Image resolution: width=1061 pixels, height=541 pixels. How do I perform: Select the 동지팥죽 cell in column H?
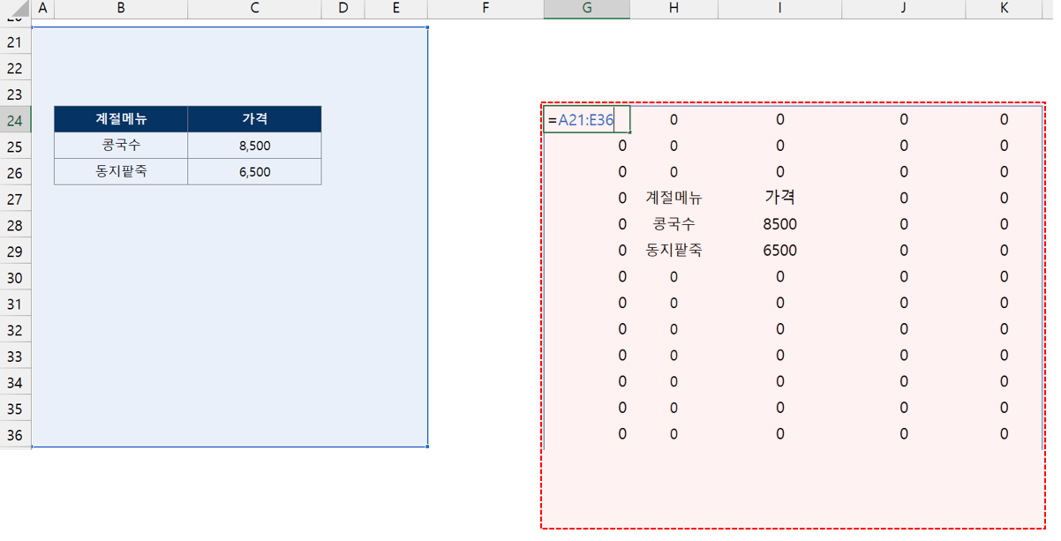point(673,251)
